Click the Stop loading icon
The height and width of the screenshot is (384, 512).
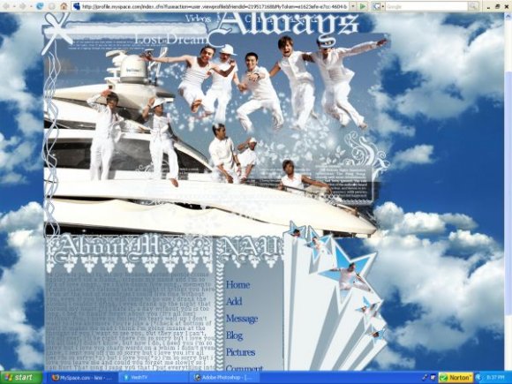pos(51,6)
